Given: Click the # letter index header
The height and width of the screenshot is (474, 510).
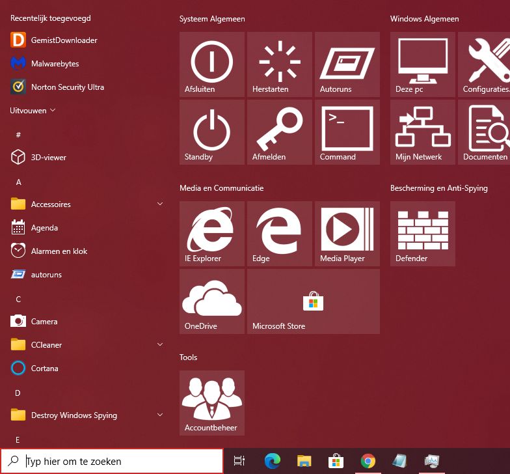Looking at the screenshot, I should pos(18,134).
